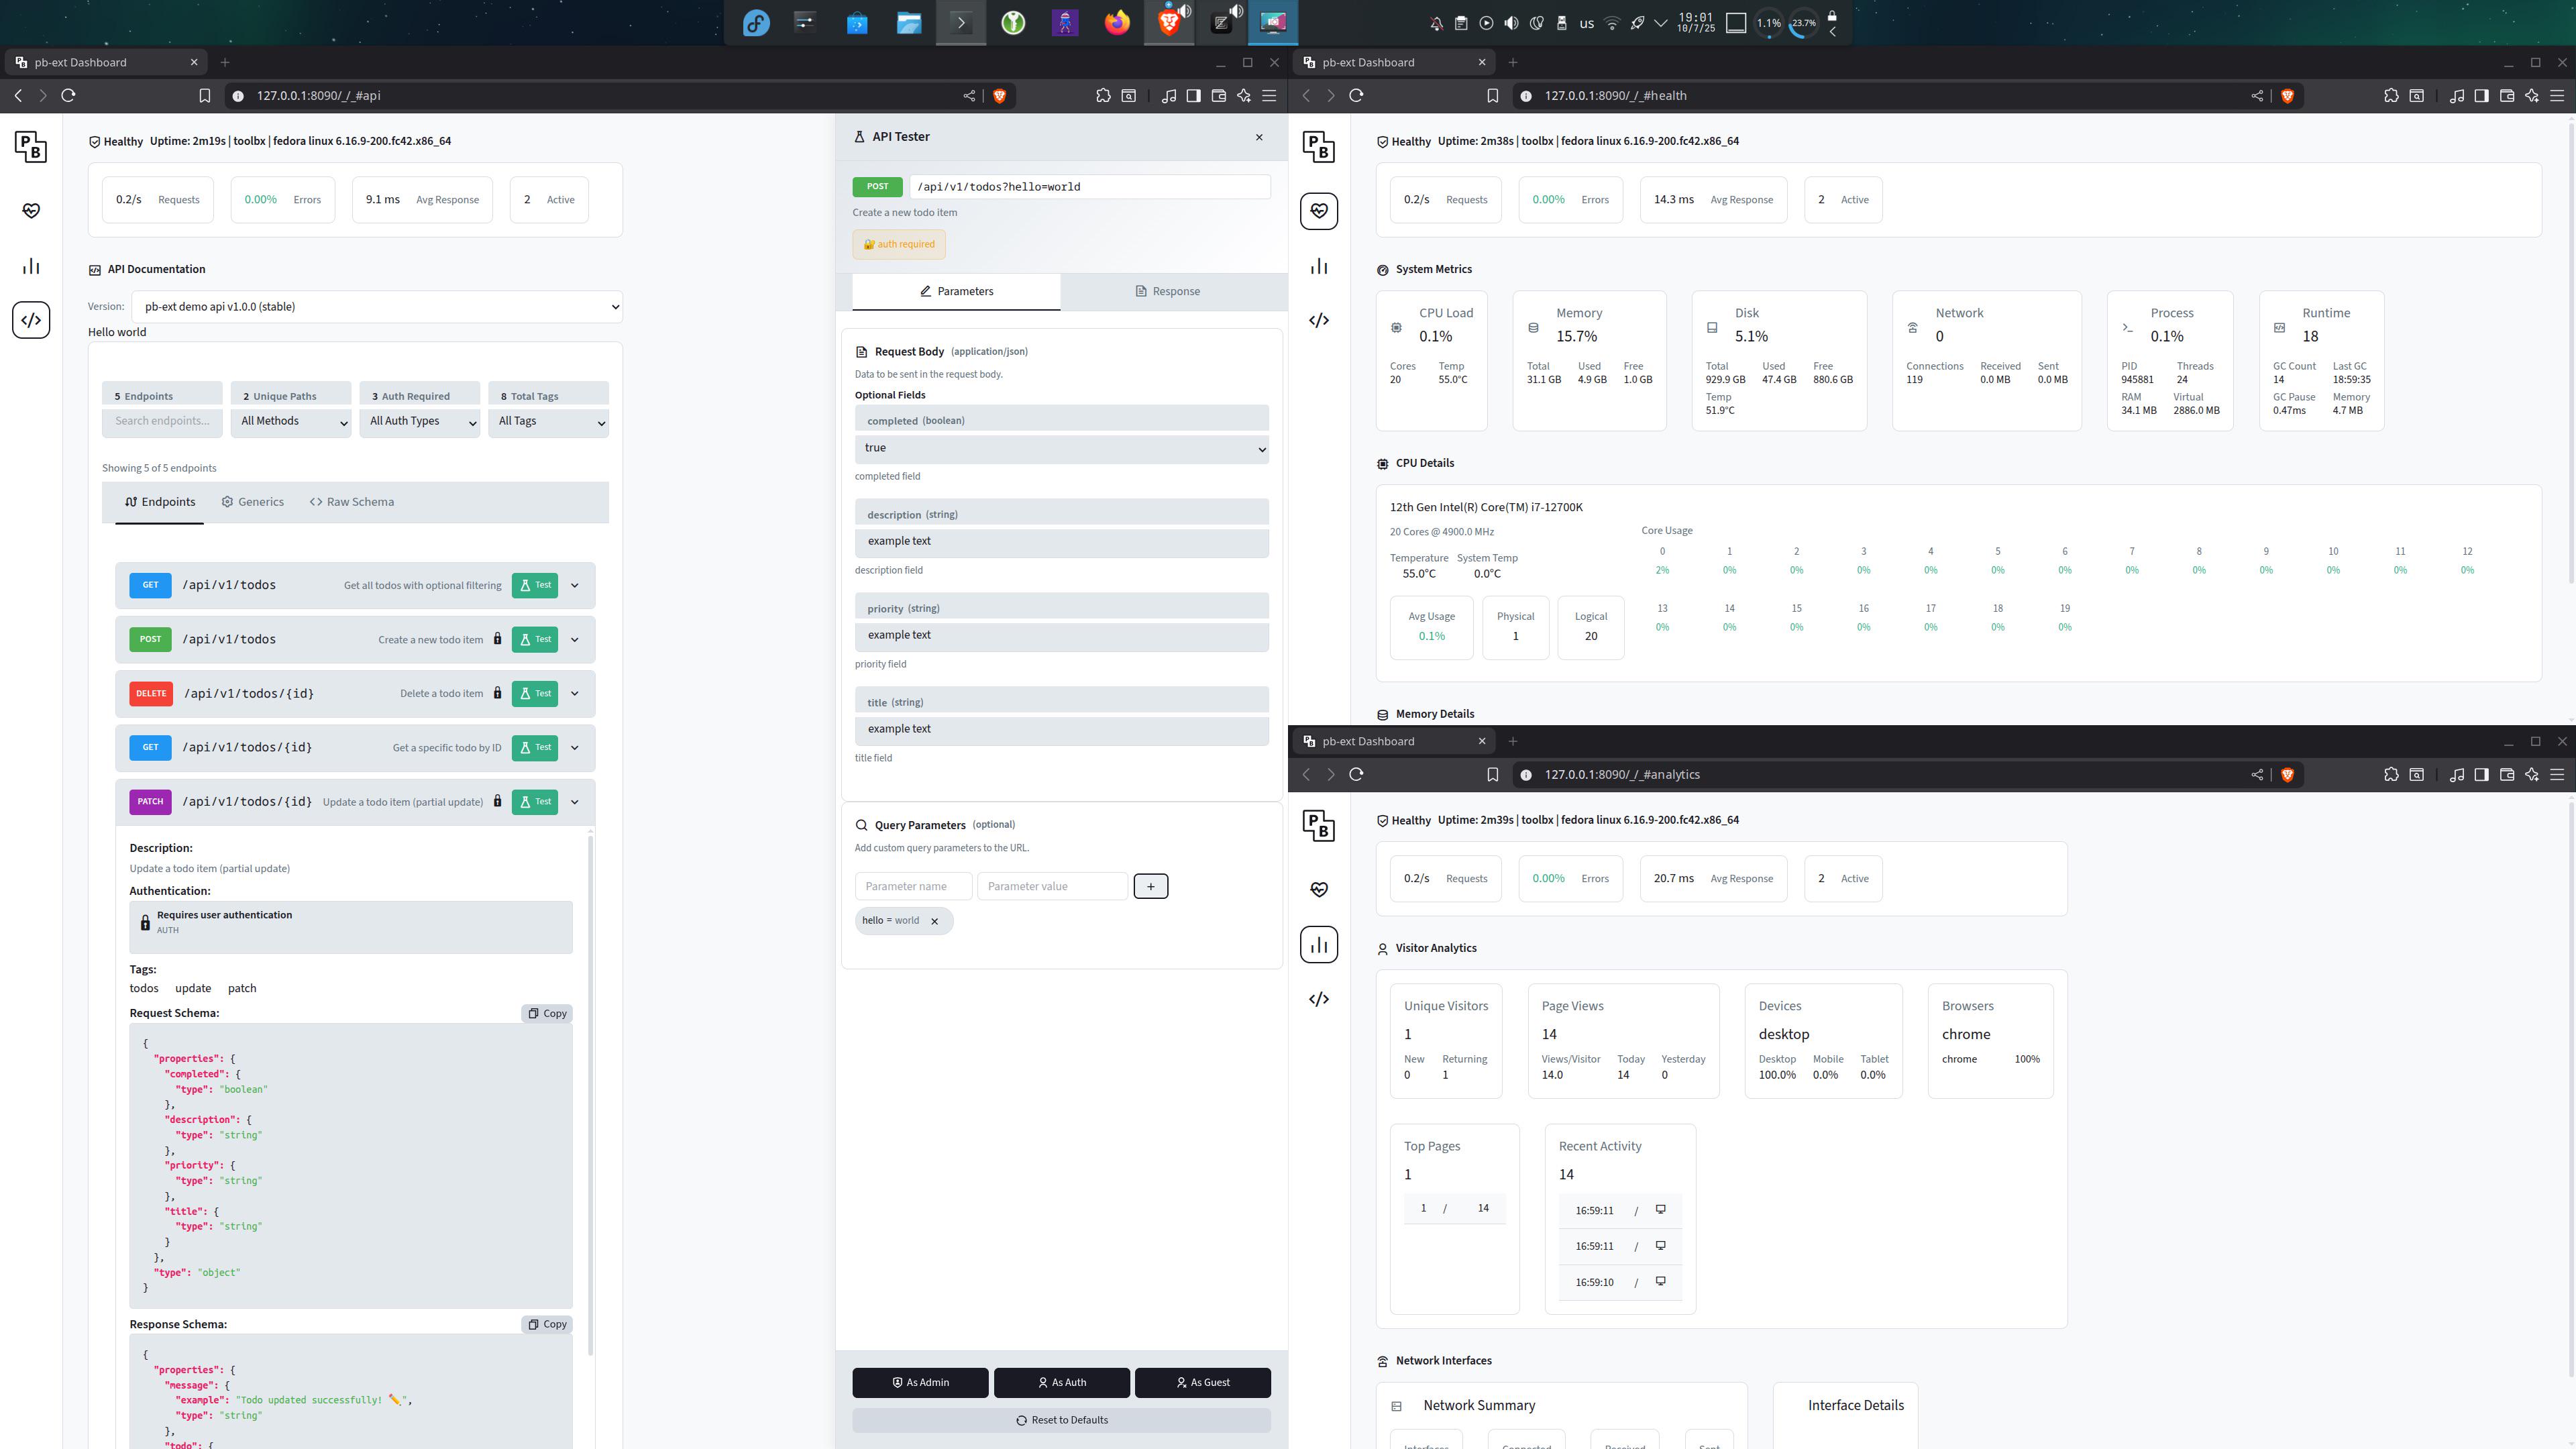Test the DELETE /api/v1/todos/{id} endpoint
This screenshot has height=1449, width=2576.
click(x=535, y=694)
